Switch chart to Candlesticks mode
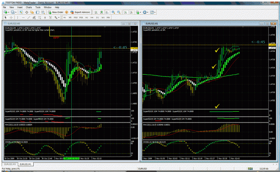This screenshot has height=172, width=280. click(x=101, y=12)
